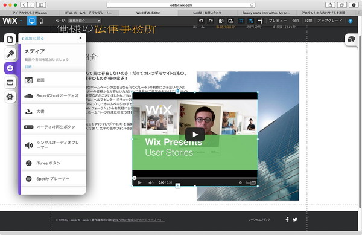Click the top handle above the video

pyautogui.click(x=178, y=91)
